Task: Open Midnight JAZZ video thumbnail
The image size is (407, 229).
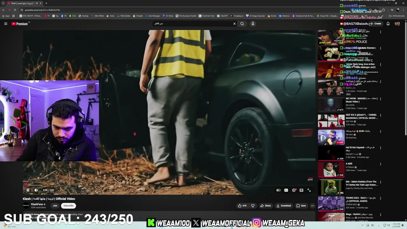Action: 331,70
